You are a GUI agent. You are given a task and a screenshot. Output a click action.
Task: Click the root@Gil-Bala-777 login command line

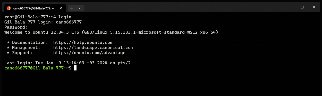pyautogui.click(x=38, y=17)
